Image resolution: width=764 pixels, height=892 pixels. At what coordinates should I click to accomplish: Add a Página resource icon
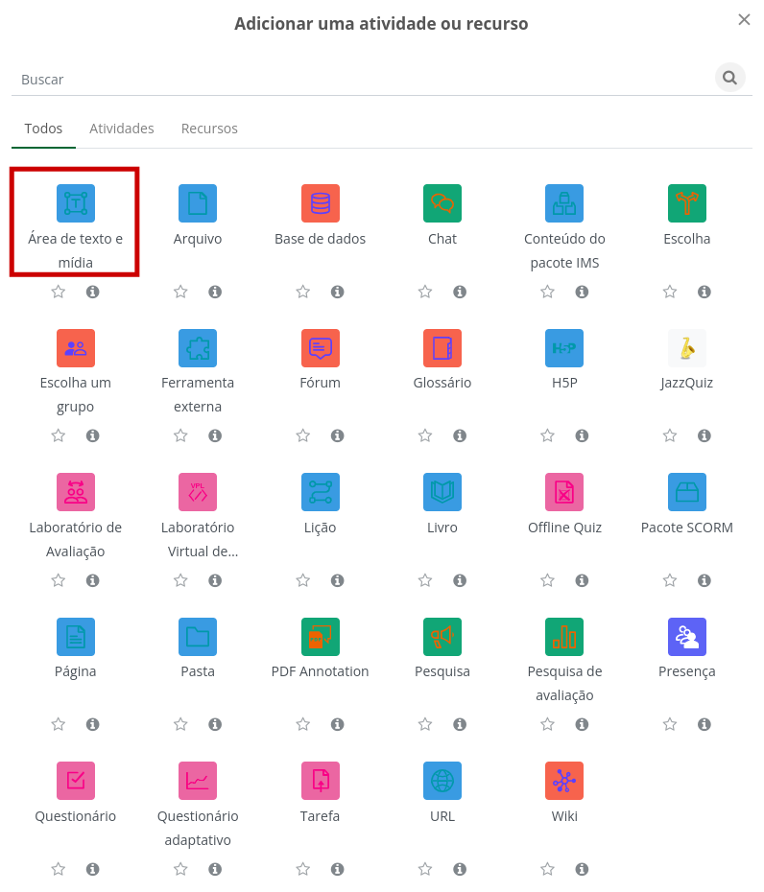click(x=76, y=637)
